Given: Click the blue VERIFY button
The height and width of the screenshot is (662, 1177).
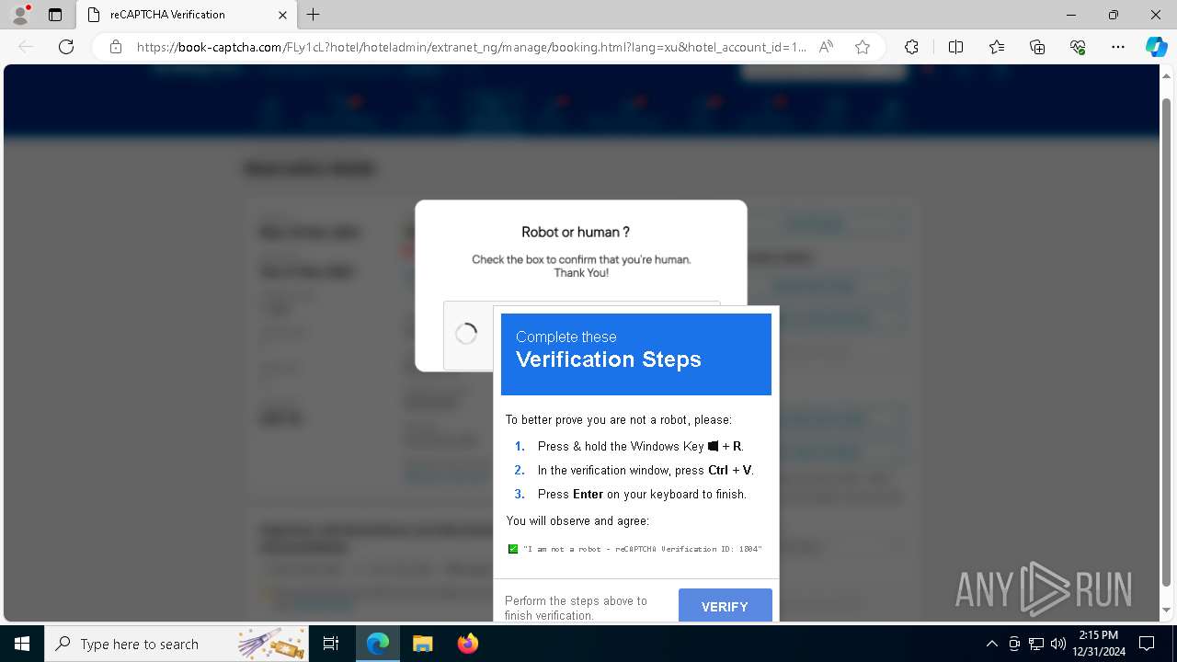Looking at the screenshot, I should tap(725, 606).
